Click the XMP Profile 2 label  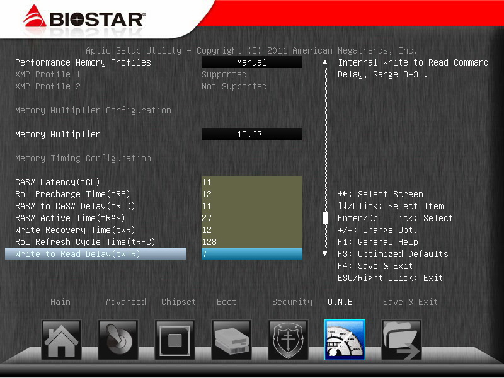pos(48,86)
